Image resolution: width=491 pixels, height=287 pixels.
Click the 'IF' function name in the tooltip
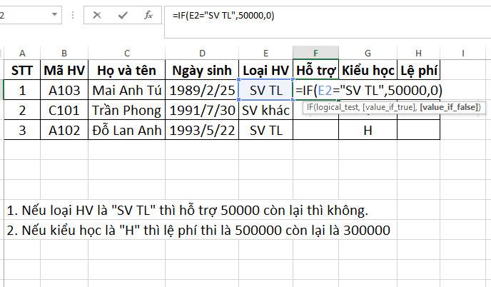310,107
